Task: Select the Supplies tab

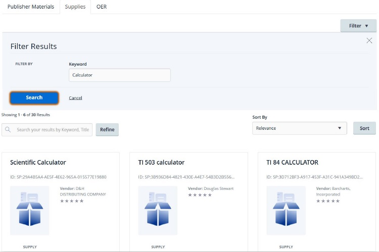Action: click(x=75, y=7)
